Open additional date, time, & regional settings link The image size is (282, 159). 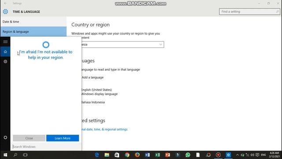pyautogui.click(x=104, y=129)
